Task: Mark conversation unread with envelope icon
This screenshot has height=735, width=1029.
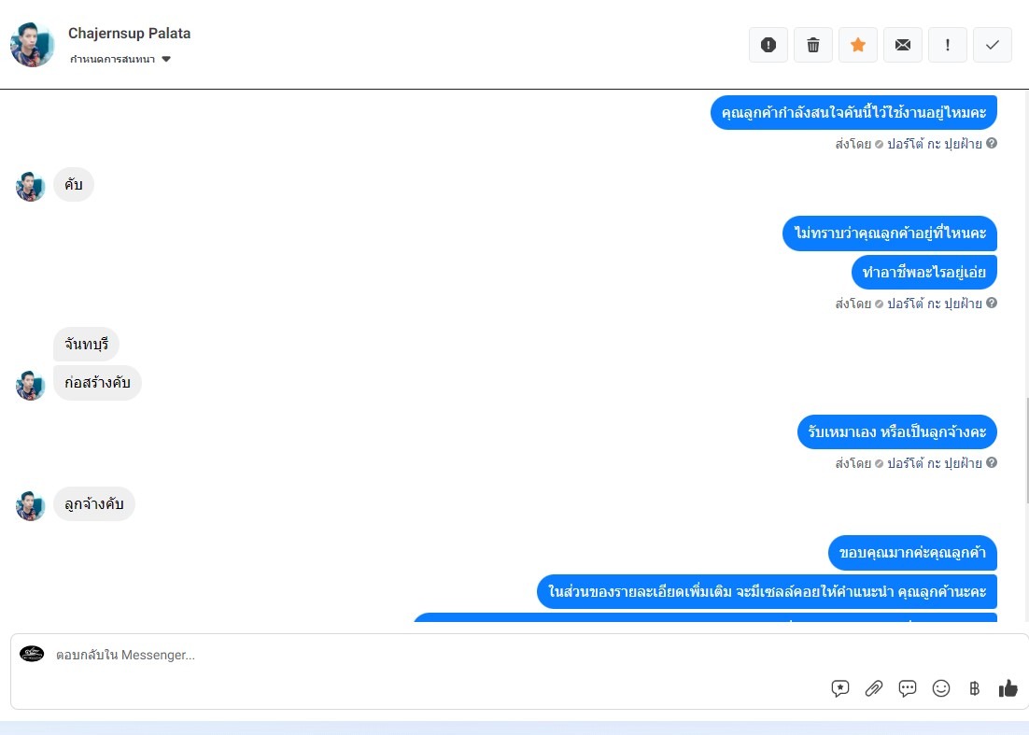Action: 902,45
